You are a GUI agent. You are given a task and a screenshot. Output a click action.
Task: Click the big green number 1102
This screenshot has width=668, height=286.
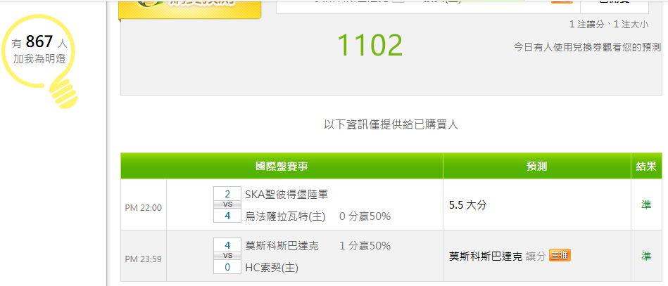pyautogui.click(x=370, y=46)
